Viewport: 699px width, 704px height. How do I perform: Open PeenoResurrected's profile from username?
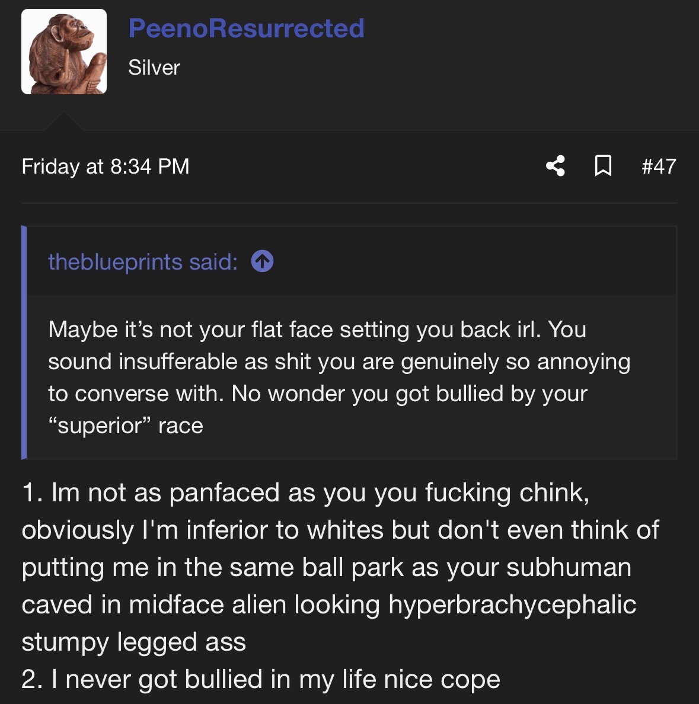pos(246,28)
